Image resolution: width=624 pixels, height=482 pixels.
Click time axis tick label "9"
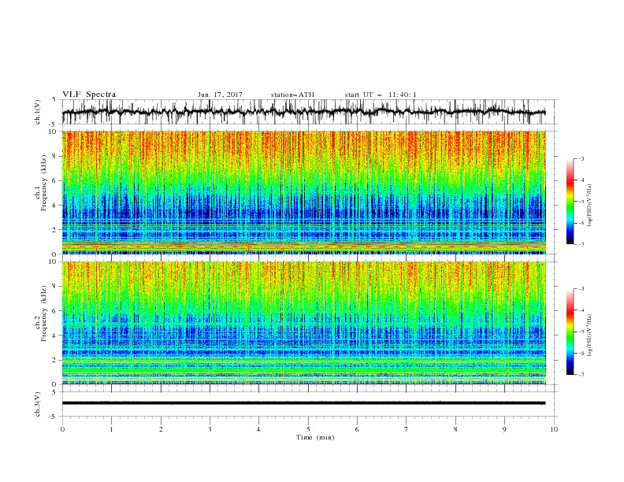(x=504, y=429)
